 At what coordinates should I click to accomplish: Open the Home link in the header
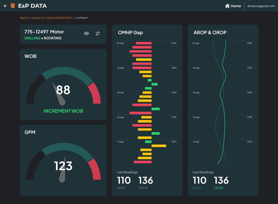click(233, 6)
